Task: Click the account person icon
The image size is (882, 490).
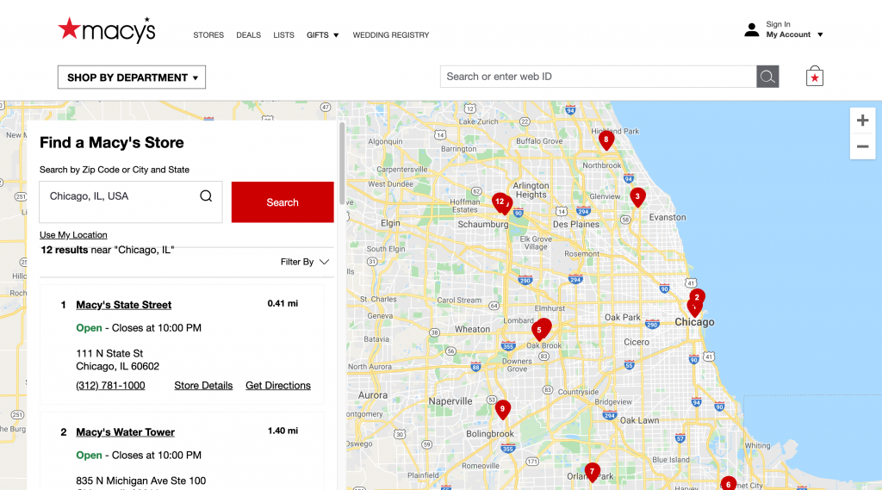Action: [x=751, y=30]
